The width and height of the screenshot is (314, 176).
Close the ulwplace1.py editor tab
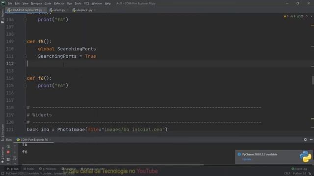tap(95, 10)
